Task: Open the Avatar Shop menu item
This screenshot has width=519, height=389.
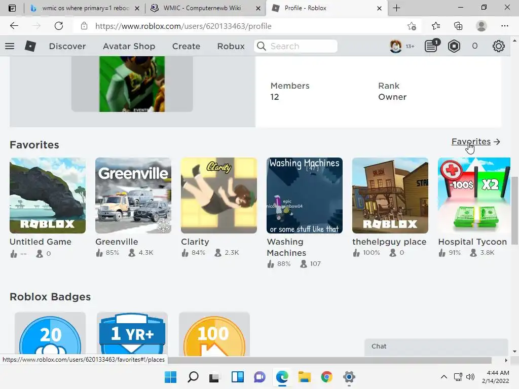Action: pos(129,46)
